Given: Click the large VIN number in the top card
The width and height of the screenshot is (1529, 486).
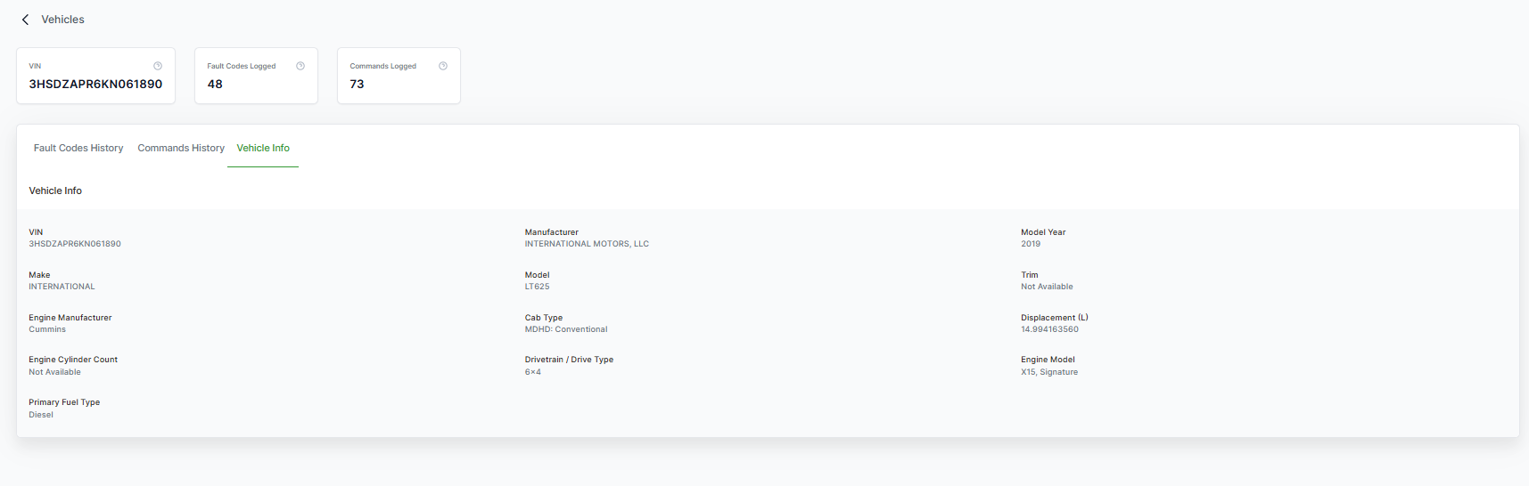Looking at the screenshot, I should (95, 85).
